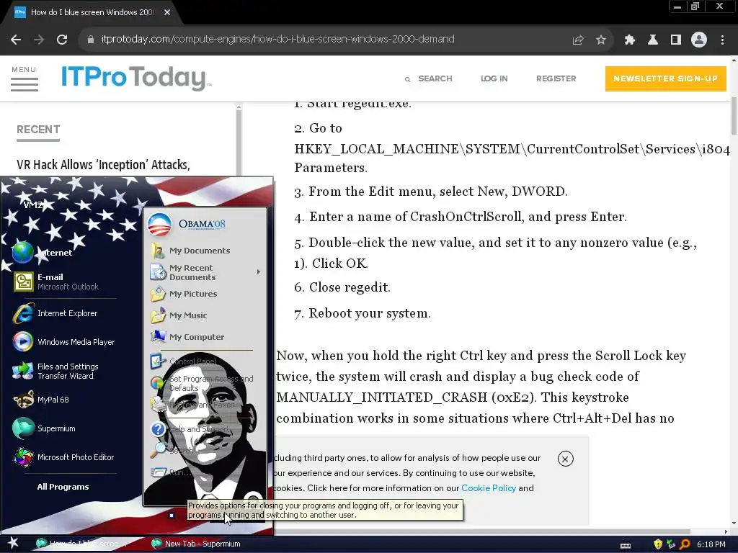The image size is (738, 553).
Task: Click the network connection tray icon
Action: pos(671,544)
